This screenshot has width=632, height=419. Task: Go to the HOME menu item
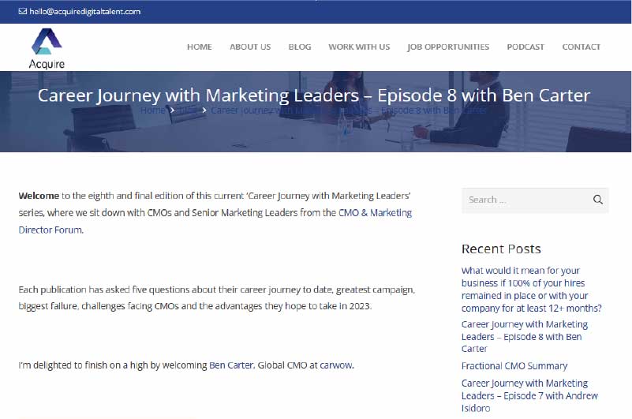tap(200, 47)
